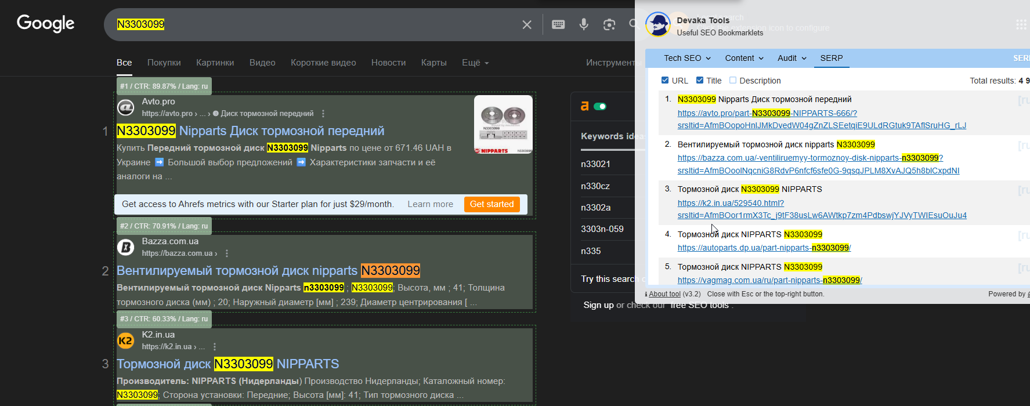The image size is (1030, 406).
Task: Select keyword idea n33021
Action: pyautogui.click(x=596, y=164)
